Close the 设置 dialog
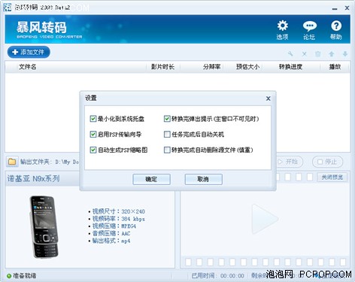Viewport: 355px width, 282px height. click(x=269, y=99)
